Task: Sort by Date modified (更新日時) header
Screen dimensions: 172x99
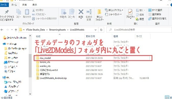Action: (x=90, y=36)
